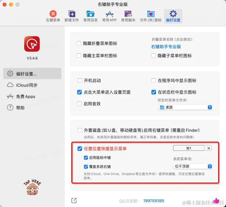Click the version label V3.4.6
This screenshot has height=207, width=226.
point(32,58)
